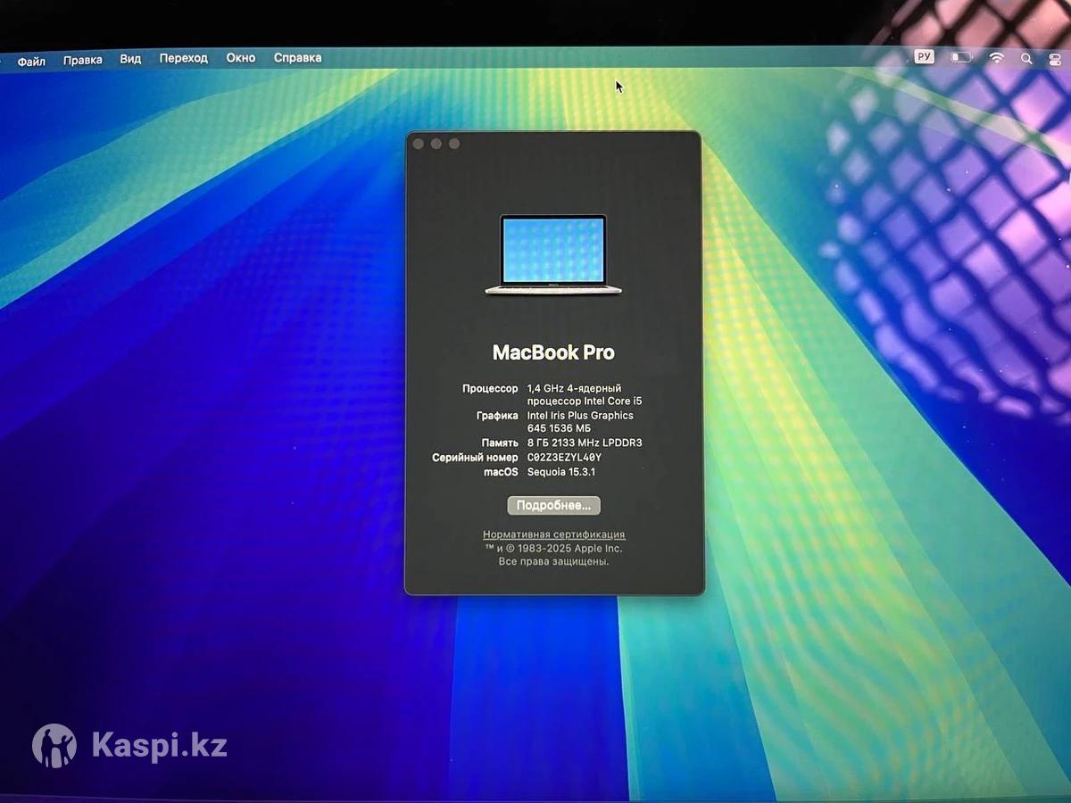Image resolution: width=1071 pixels, height=803 pixels.
Task: Select the Окно menu
Action: [240, 58]
